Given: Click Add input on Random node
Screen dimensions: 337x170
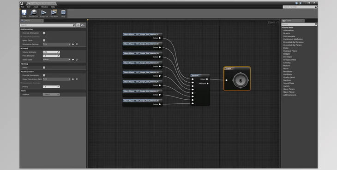Looking at the screenshot, I should (x=203, y=84).
